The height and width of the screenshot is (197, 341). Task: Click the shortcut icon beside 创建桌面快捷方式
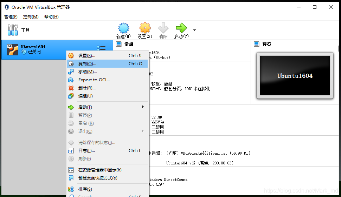71,178
